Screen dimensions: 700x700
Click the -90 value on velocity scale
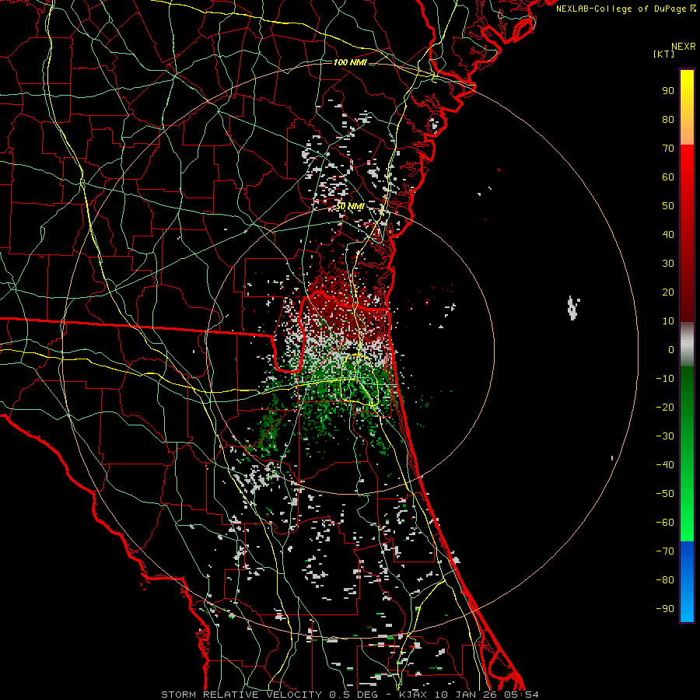click(665, 608)
